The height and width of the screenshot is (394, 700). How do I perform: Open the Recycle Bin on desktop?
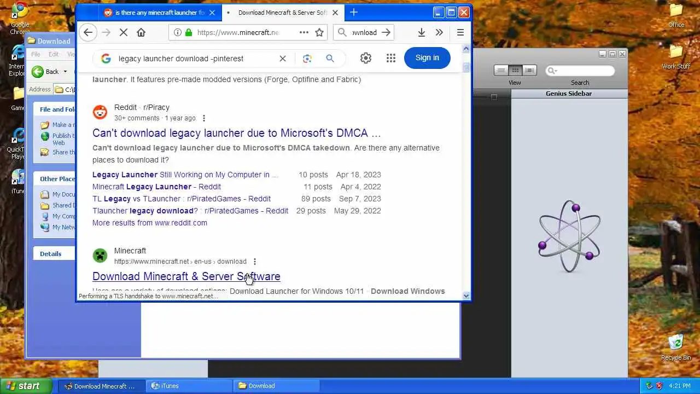(x=676, y=347)
